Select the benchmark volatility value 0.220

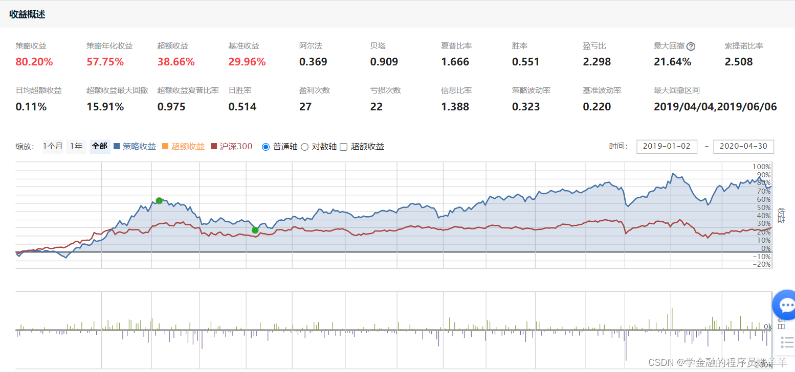597,107
